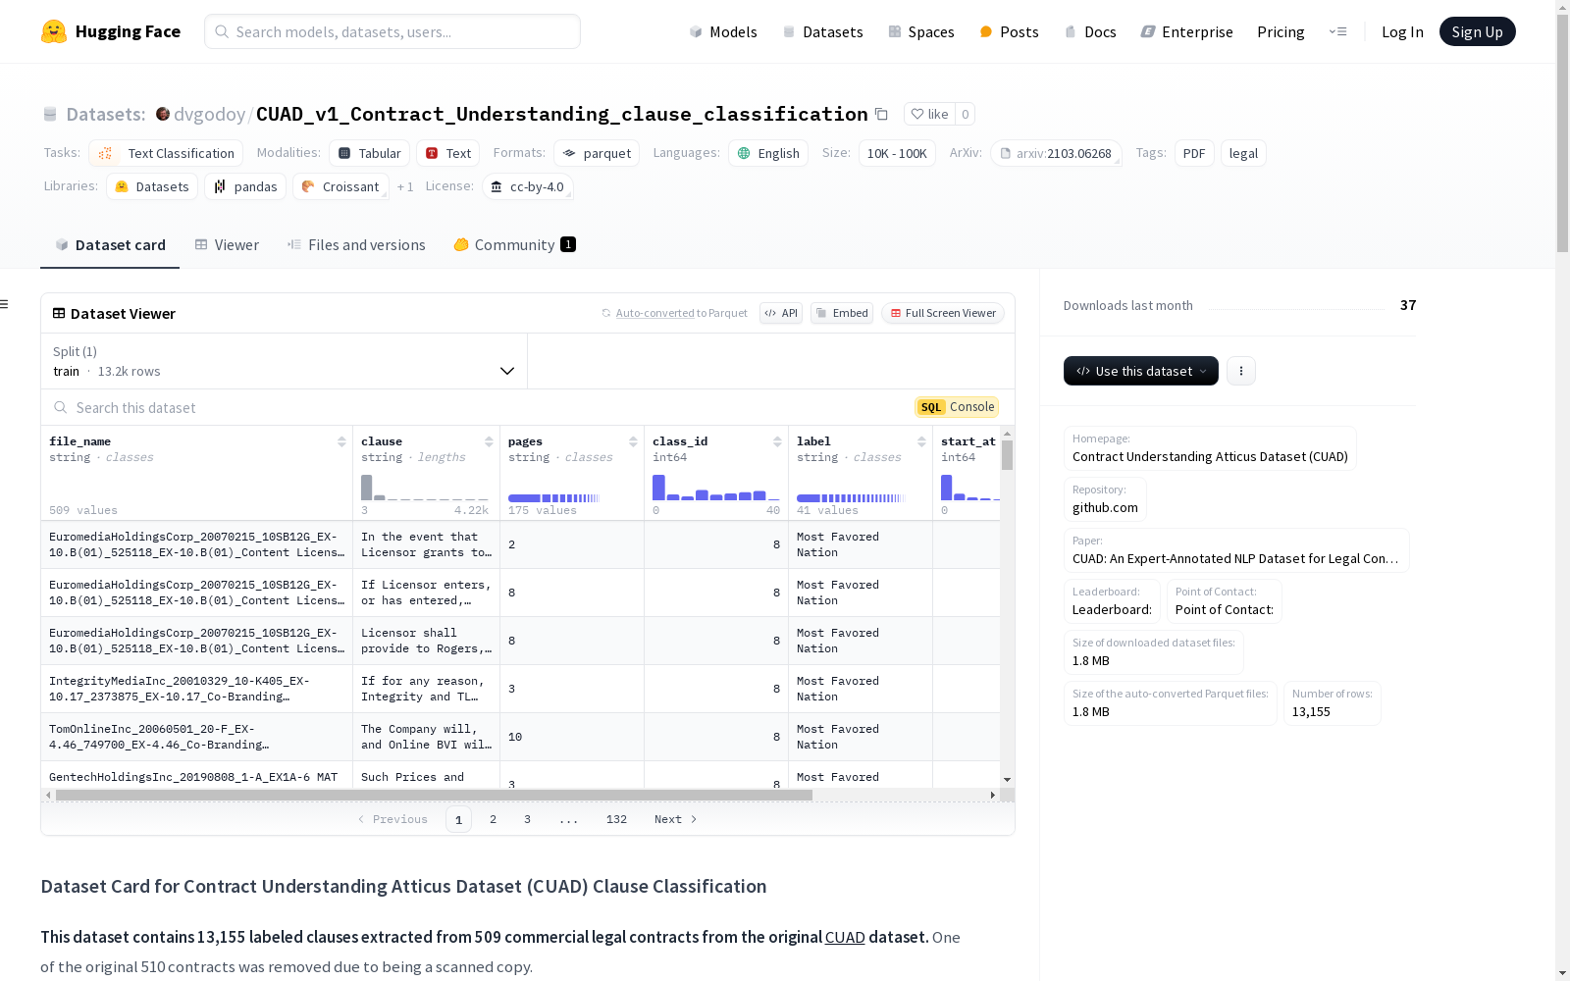The image size is (1570, 981).
Task: Click the Text Classification task tag
Action: (x=166, y=153)
